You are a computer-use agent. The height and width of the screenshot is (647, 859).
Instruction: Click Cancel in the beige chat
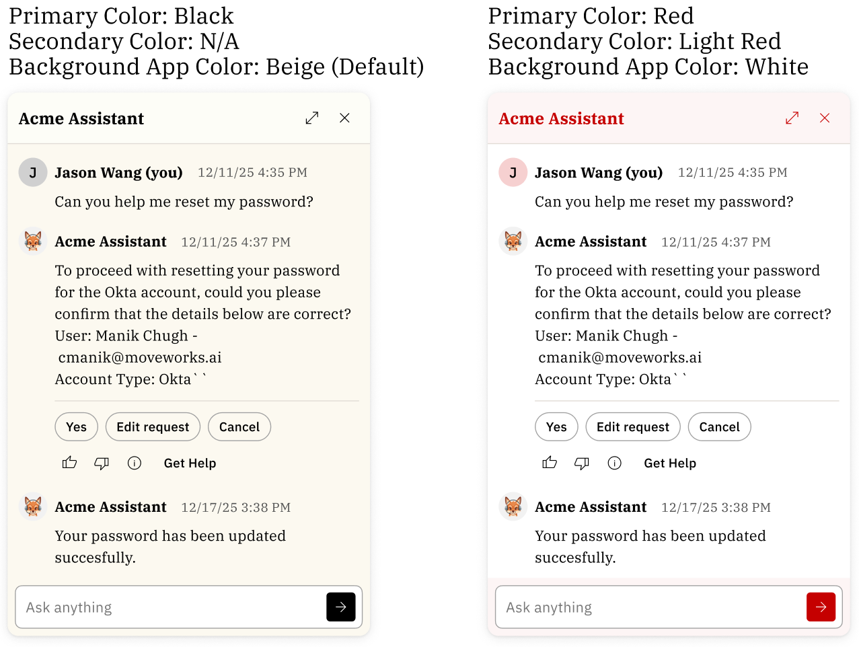(239, 427)
